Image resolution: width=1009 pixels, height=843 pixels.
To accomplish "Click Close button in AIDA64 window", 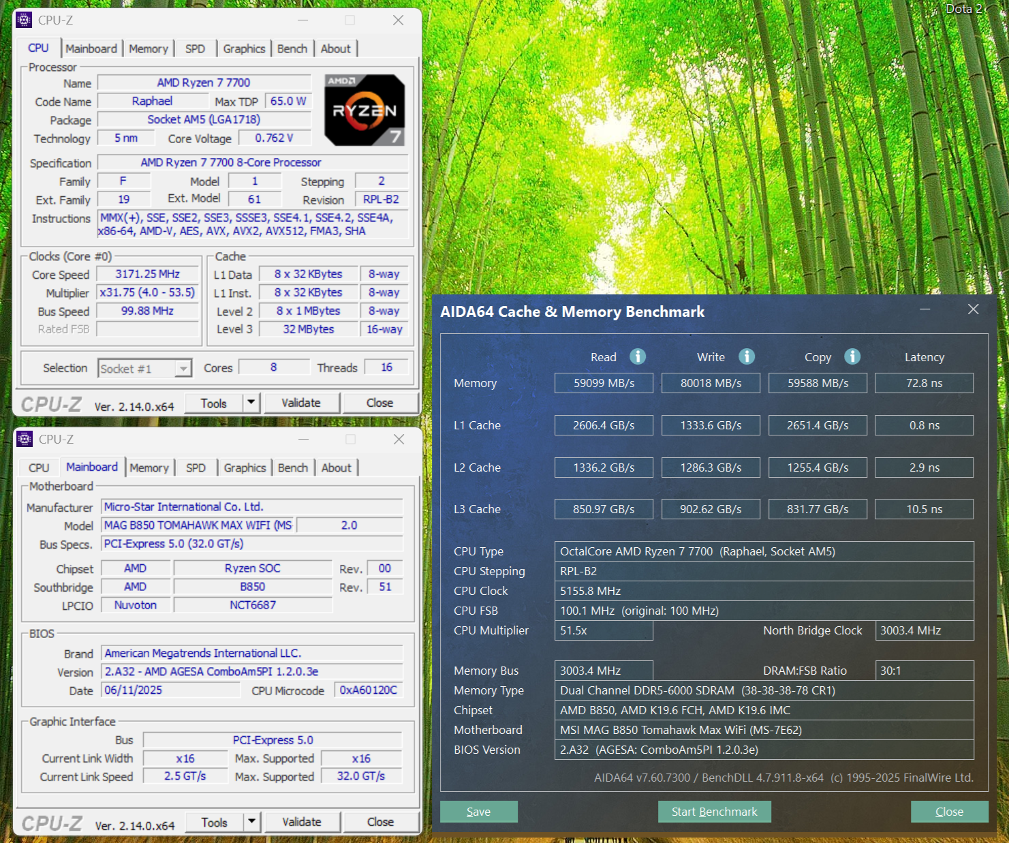I will pos(950,812).
